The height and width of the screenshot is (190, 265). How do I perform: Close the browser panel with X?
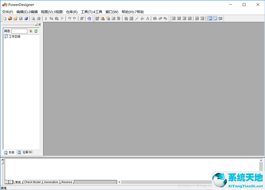39,24
